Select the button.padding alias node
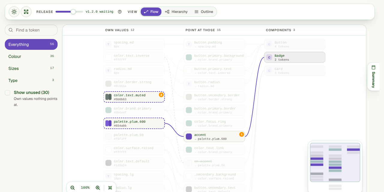The width and height of the screenshot is (384, 192). [x=214, y=44]
